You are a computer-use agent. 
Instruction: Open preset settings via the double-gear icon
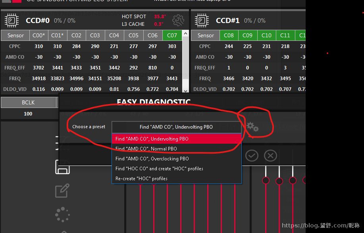pyautogui.click(x=252, y=127)
